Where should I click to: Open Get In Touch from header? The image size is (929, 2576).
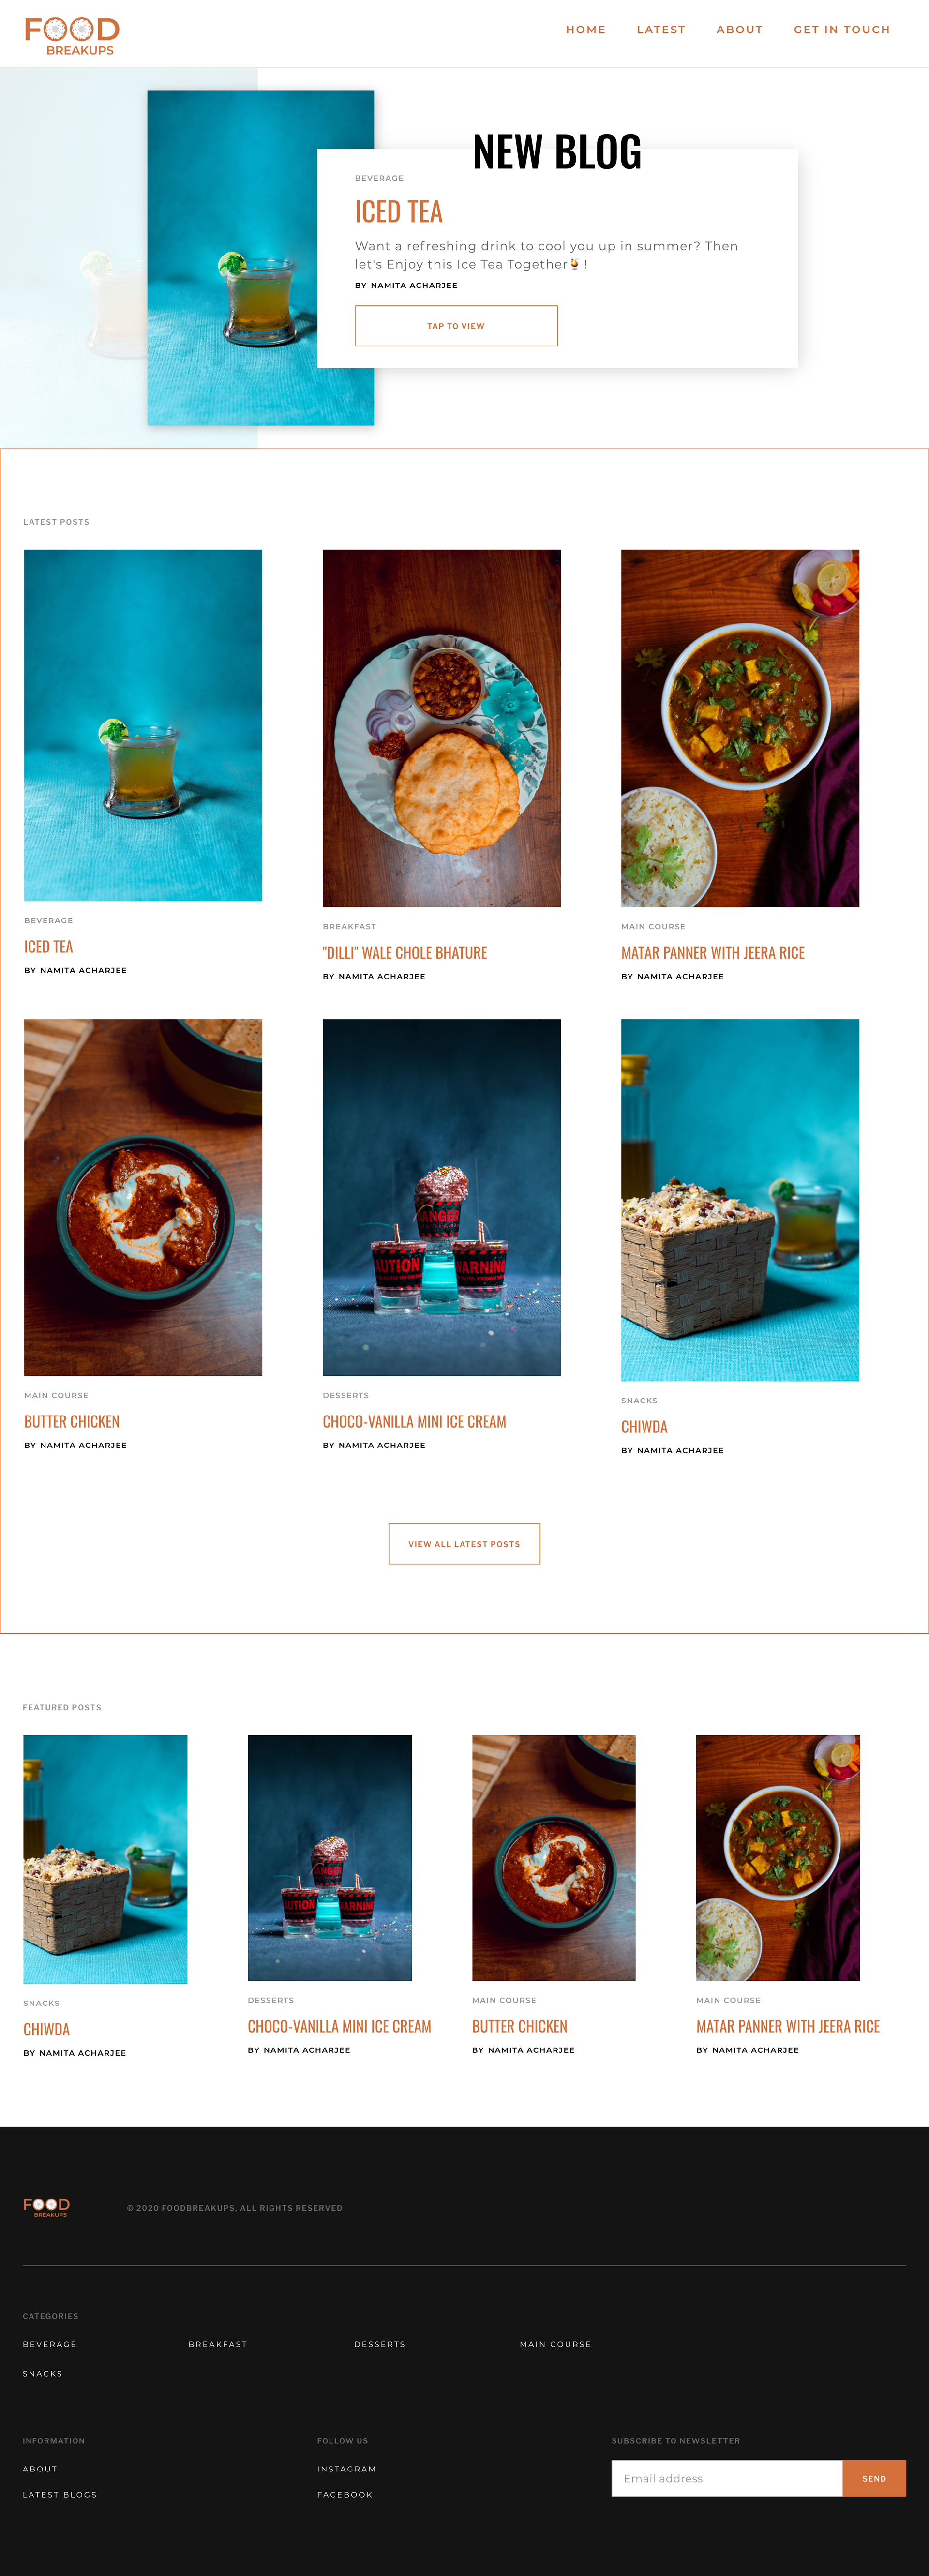(x=842, y=30)
